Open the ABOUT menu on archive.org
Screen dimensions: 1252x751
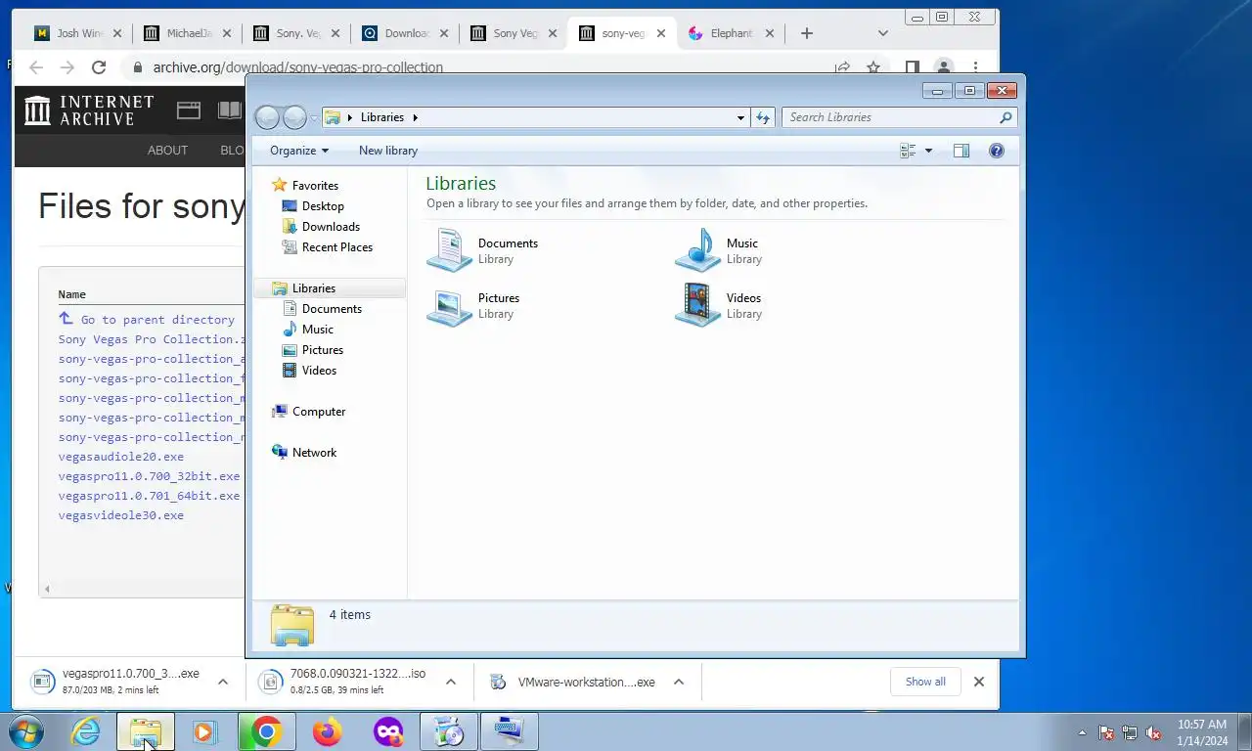(167, 151)
